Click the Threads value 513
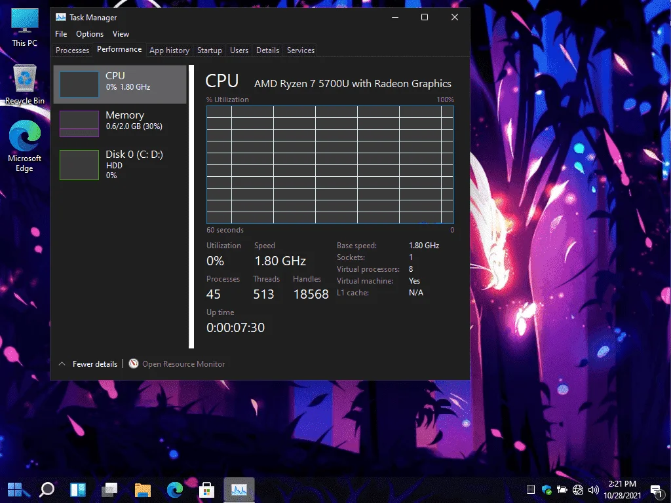 pyautogui.click(x=263, y=294)
